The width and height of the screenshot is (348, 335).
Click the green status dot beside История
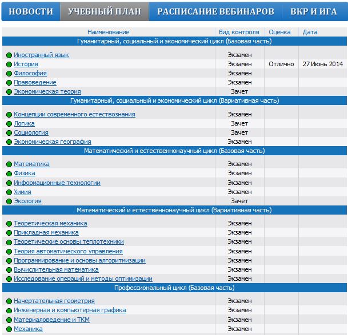[9, 64]
